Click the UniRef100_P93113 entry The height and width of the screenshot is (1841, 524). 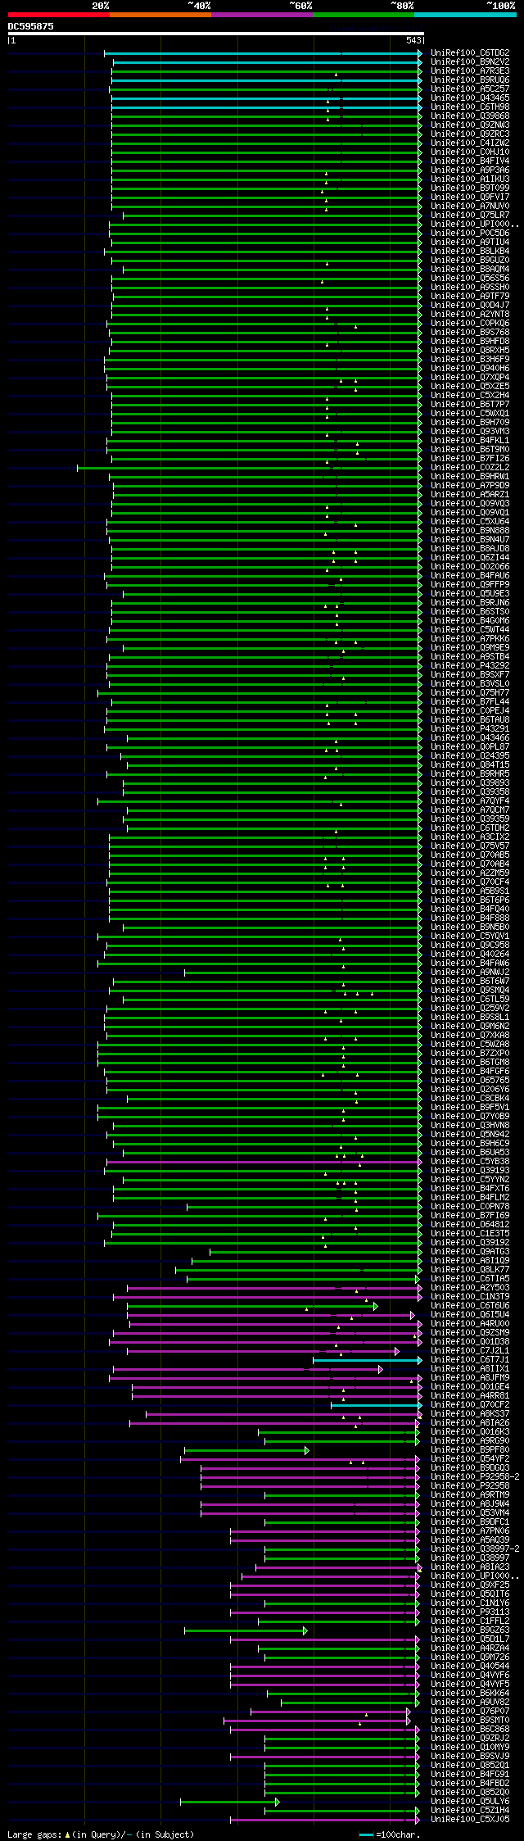click(x=470, y=1612)
